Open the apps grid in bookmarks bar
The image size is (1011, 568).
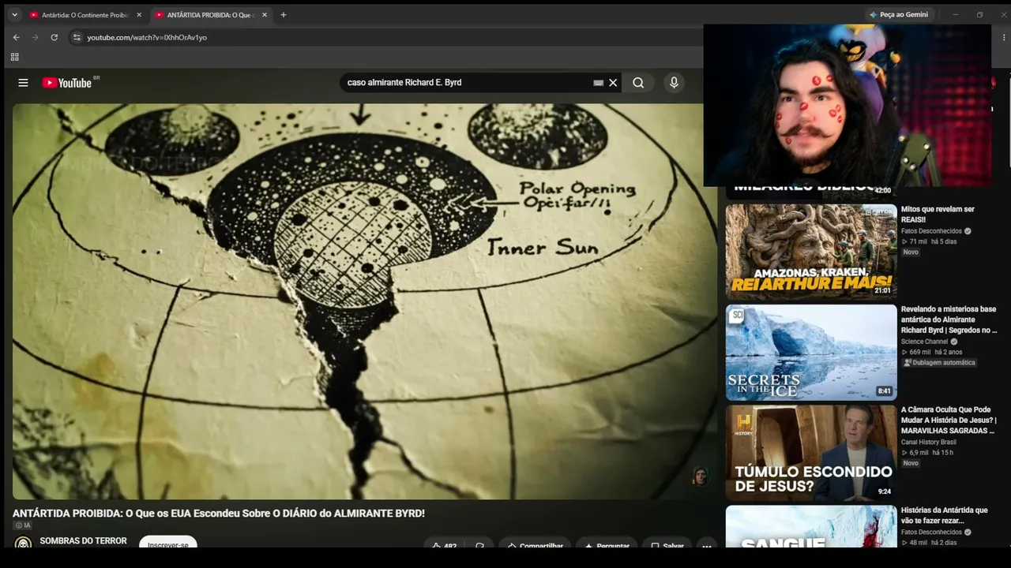(x=14, y=57)
